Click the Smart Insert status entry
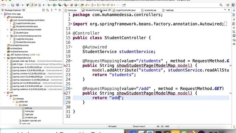This screenshot has height=133, width=236. [x=139, y=126]
